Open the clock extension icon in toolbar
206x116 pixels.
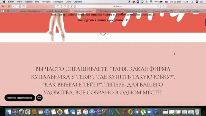[x=58, y=6]
